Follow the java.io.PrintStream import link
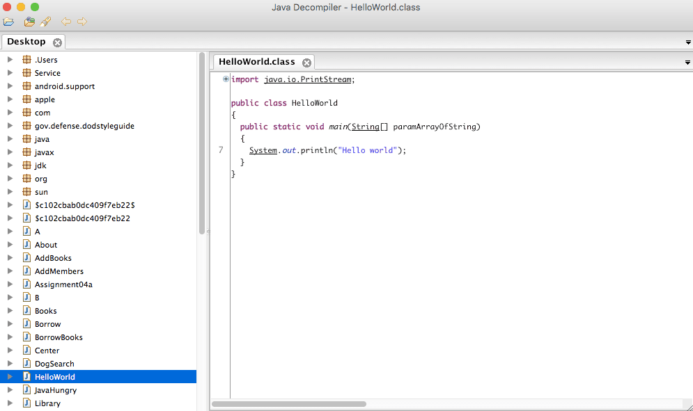This screenshot has width=693, height=411. (x=308, y=79)
